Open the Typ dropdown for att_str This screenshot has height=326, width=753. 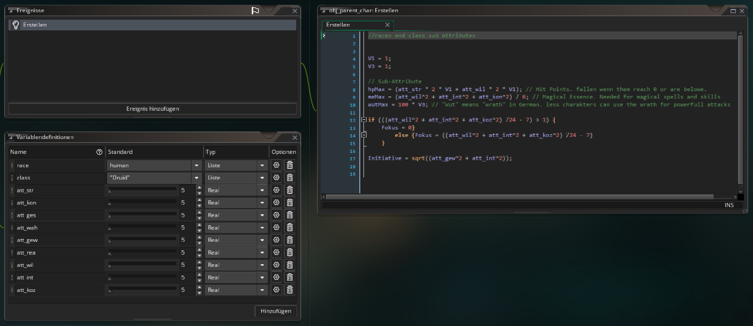pyautogui.click(x=262, y=190)
